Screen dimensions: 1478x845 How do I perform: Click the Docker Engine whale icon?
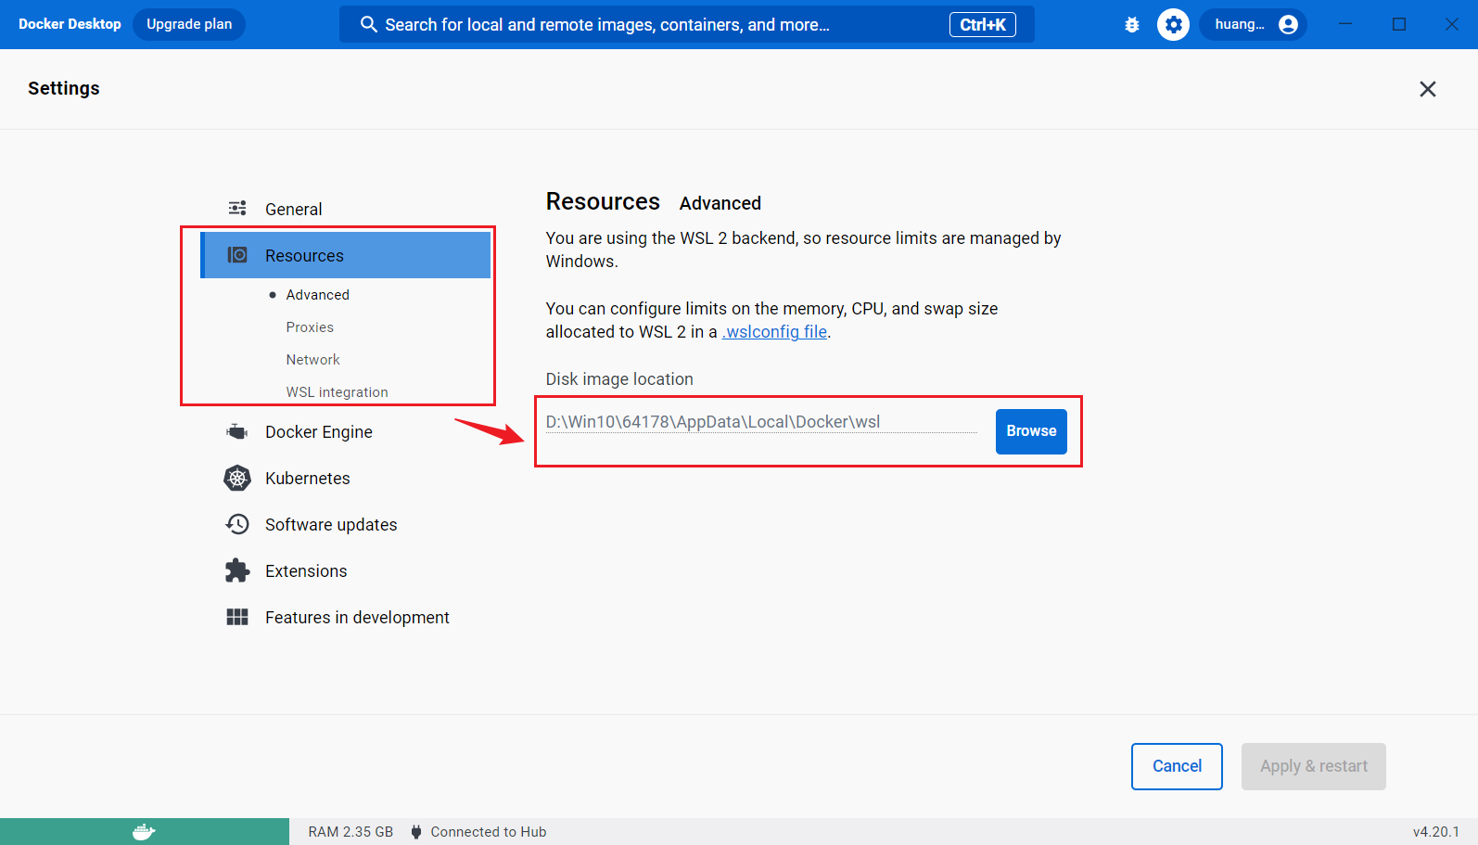coord(237,431)
